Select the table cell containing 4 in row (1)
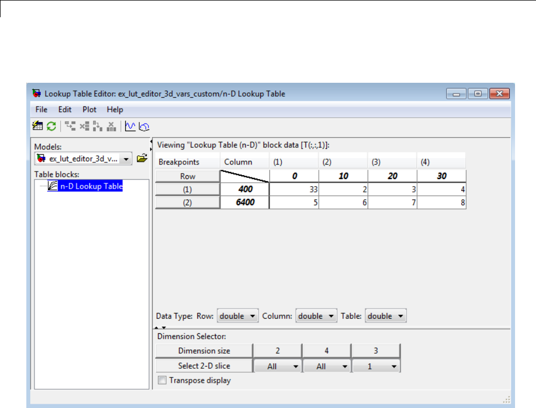Viewport: 536px width, 408px height. [442, 189]
